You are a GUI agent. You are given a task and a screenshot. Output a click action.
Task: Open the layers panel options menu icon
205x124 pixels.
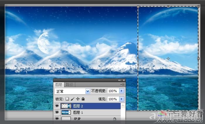123,85
